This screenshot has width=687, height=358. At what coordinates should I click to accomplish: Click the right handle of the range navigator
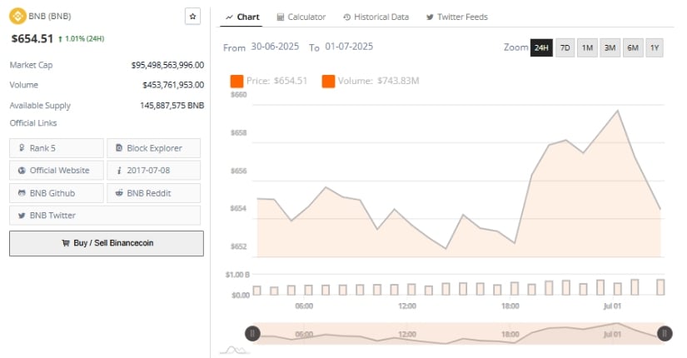click(x=665, y=334)
